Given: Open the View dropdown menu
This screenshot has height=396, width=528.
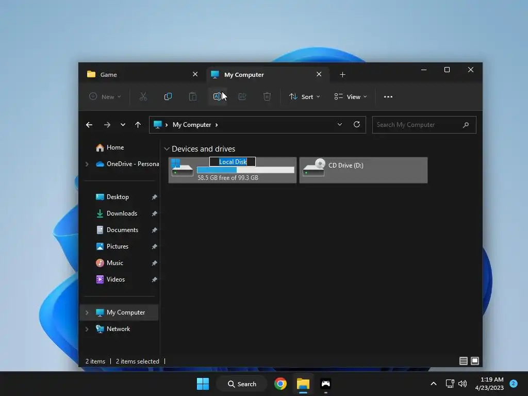Looking at the screenshot, I should coord(351,96).
